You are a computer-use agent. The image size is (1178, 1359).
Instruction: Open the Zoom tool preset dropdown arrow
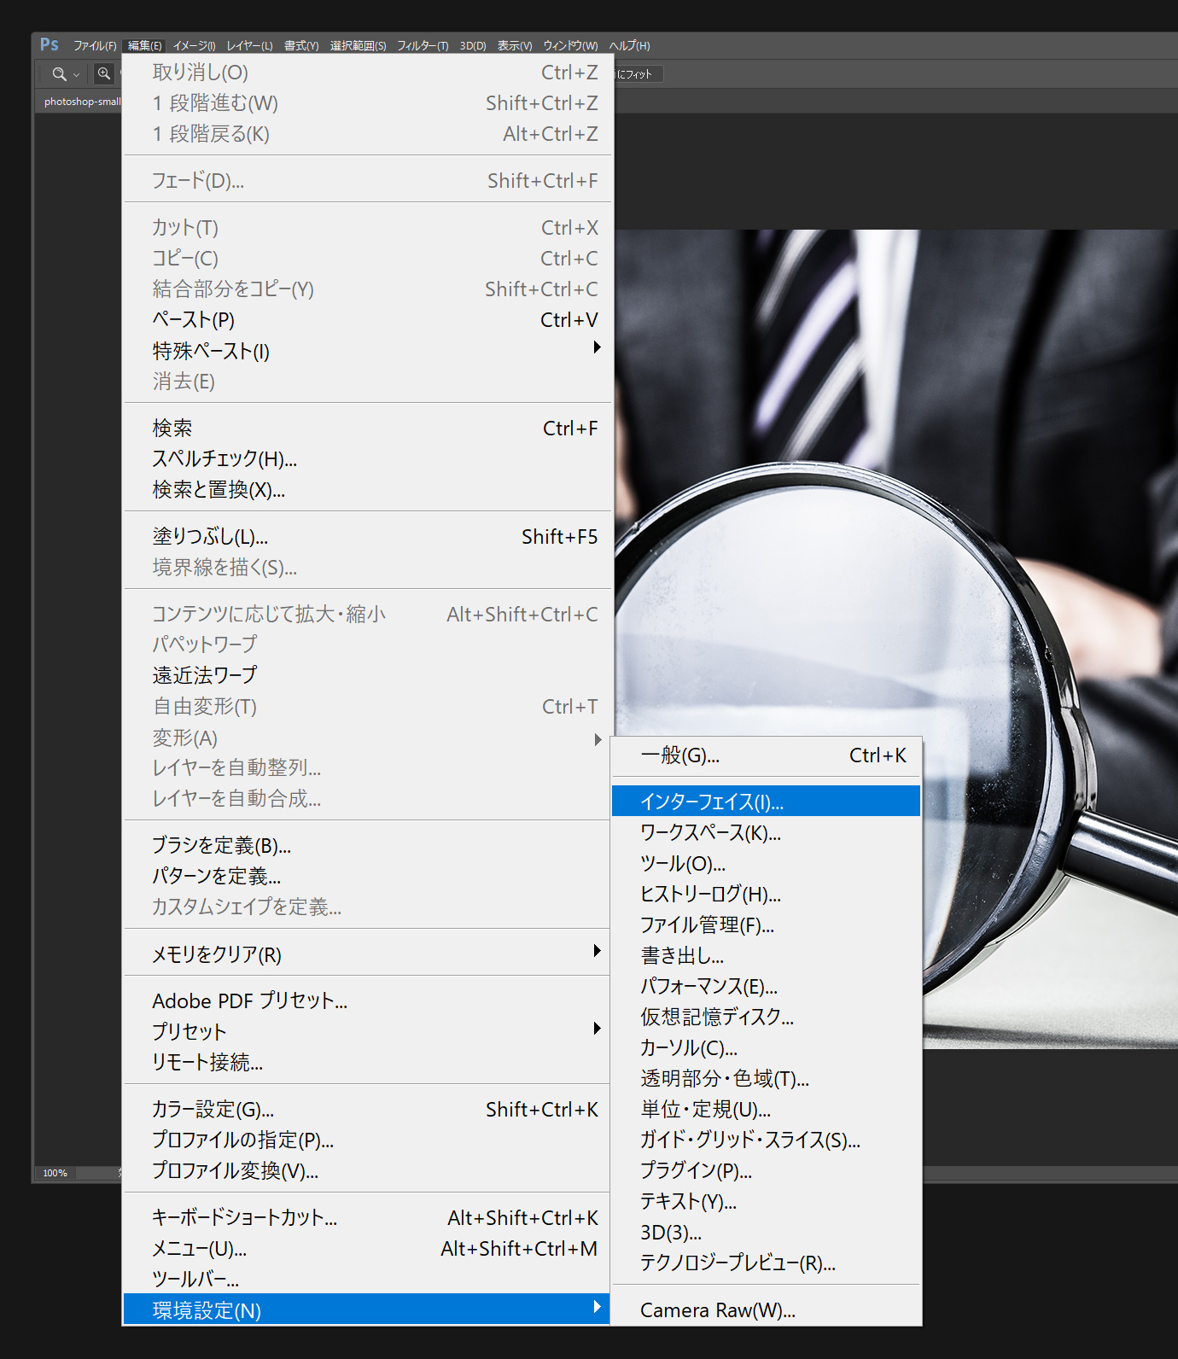[77, 75]
